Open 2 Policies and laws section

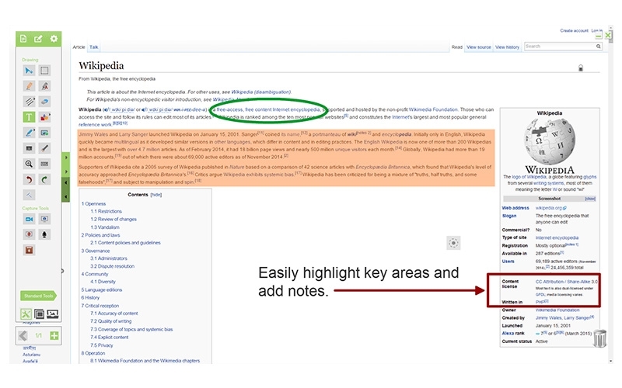(100, 235)
